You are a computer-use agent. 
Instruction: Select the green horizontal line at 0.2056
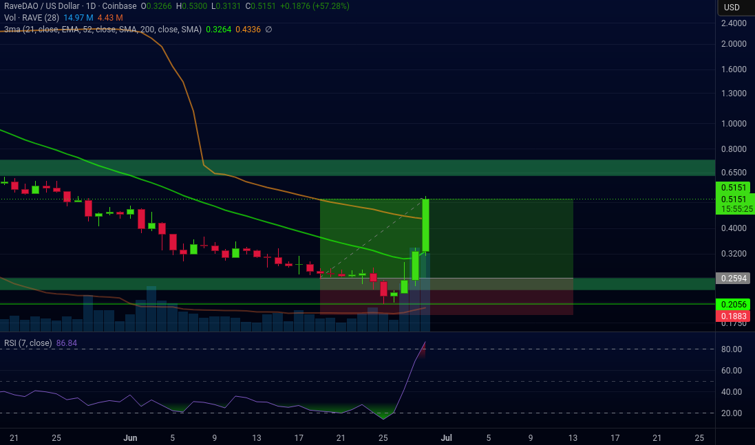pos(357,304)
